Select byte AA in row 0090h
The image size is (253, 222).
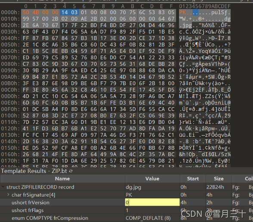point(55,71)
